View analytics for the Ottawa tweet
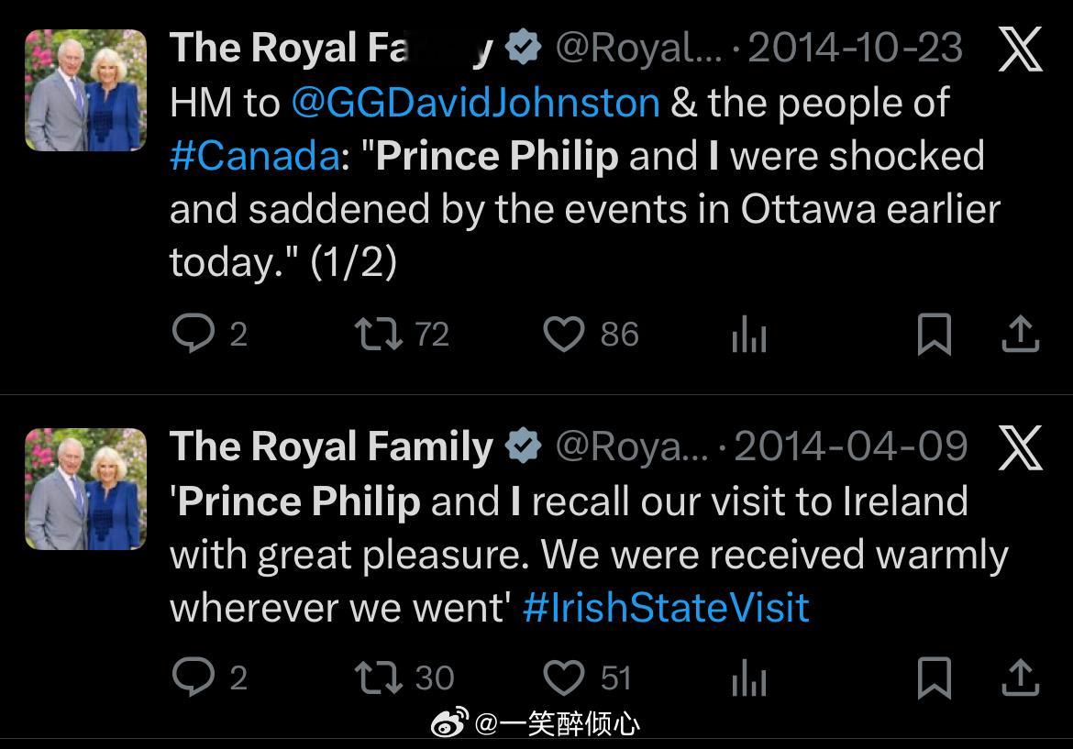Viewport: 1073px width, 749px height. tap(749, 335)
